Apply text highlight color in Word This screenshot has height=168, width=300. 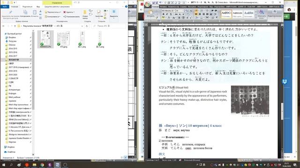(163, 18)
